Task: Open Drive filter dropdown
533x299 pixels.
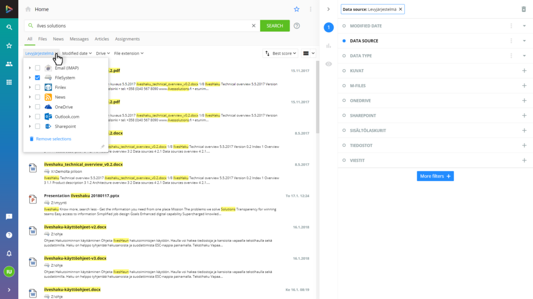Action: pos(103,53)
